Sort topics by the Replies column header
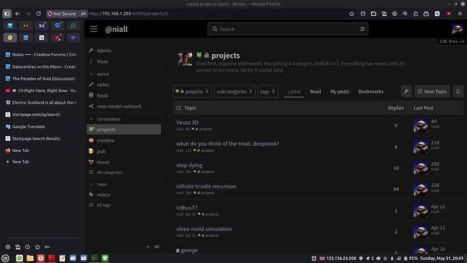The width and height of the screenshot is (467, 263). (x=396, y=108)
